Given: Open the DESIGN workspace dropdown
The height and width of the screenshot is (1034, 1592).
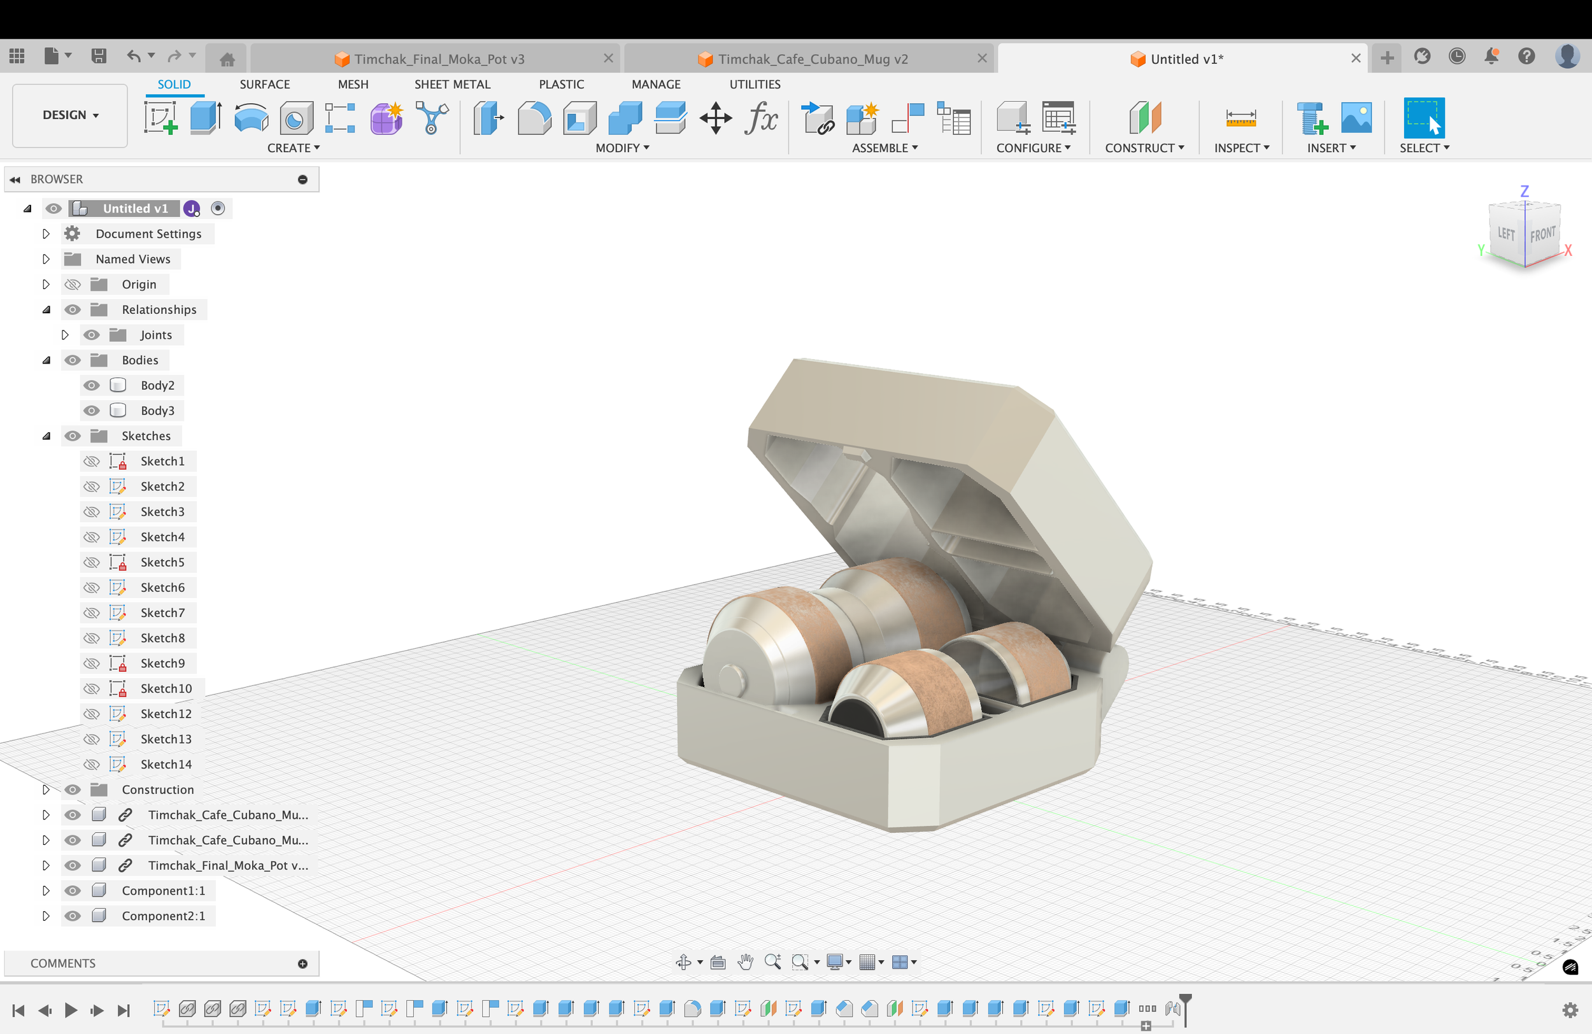Looking at the screenshot, I should [70, 115].
